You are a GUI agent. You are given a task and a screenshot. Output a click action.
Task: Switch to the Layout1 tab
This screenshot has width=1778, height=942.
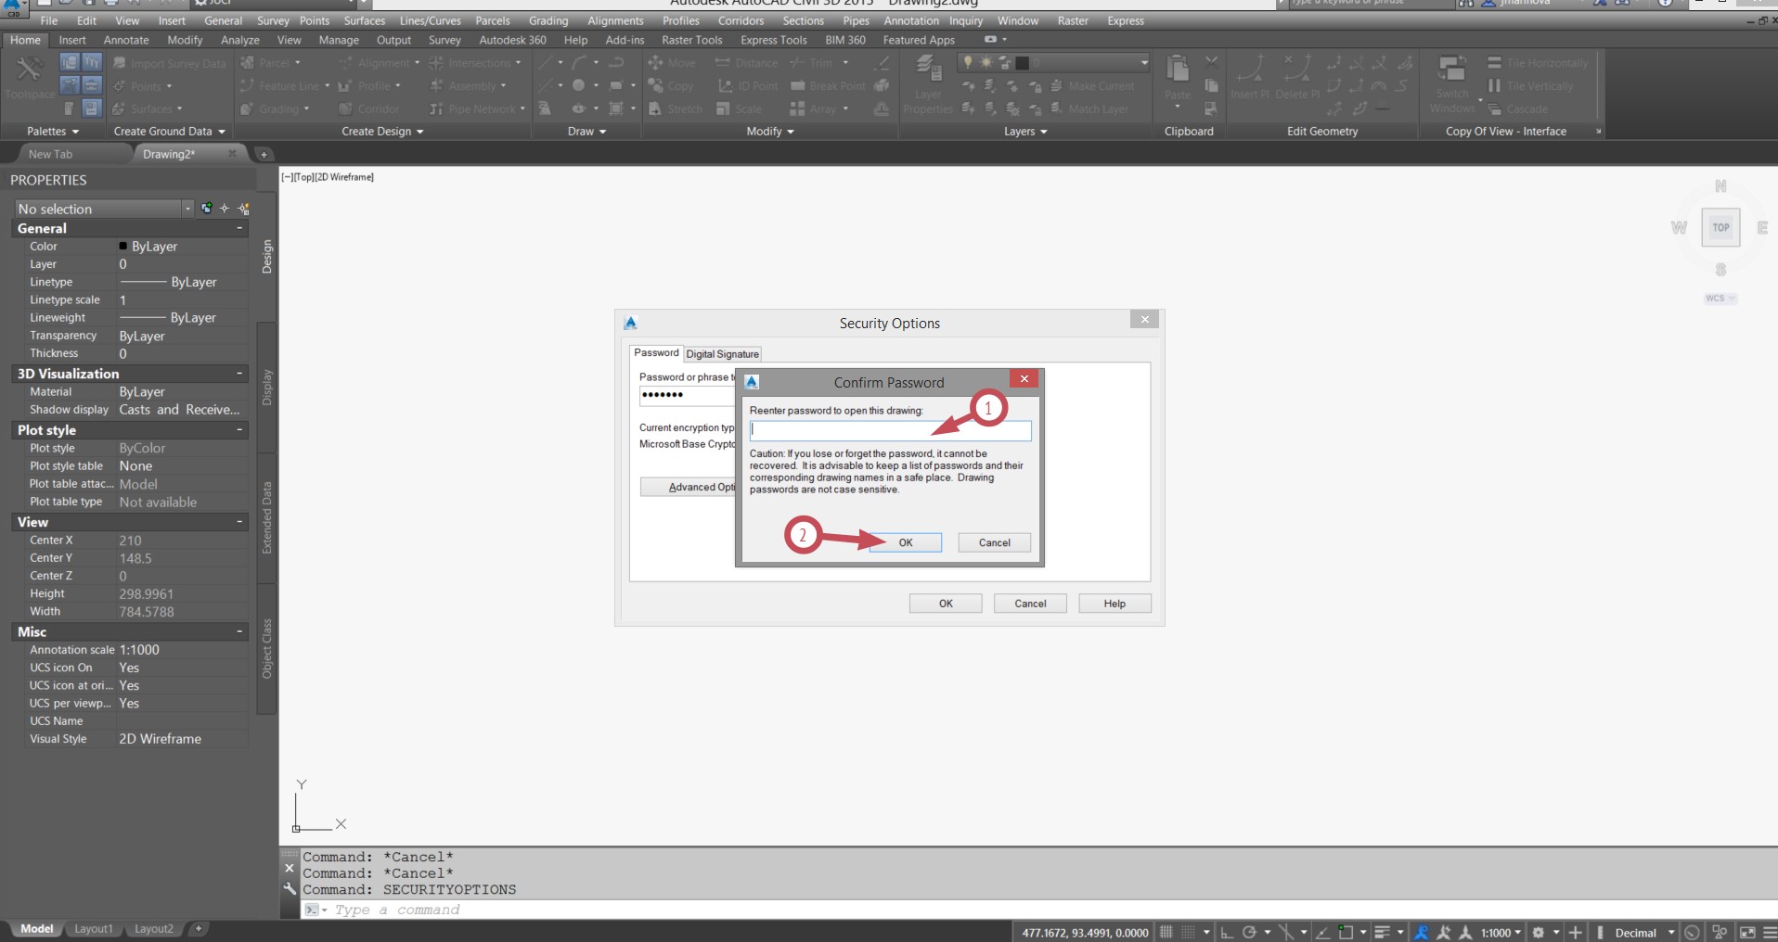pyautogui.click(x=93, y=929)
